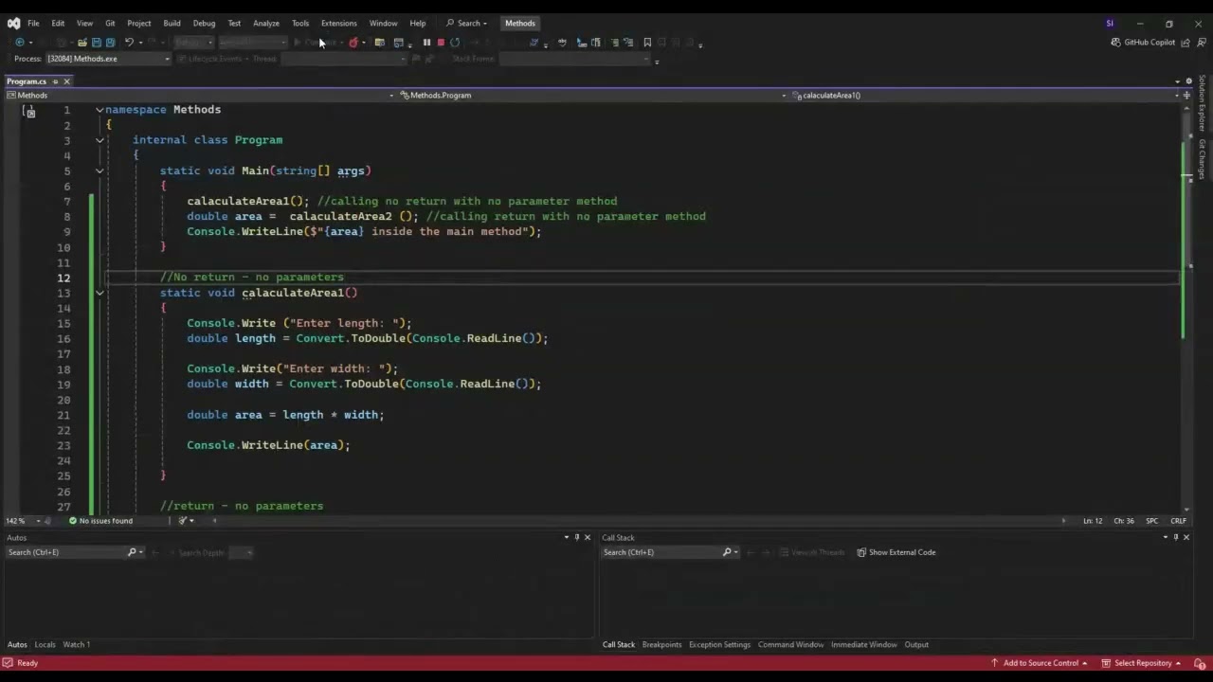Toggle auto-hide pin on Autos panel

click(576, 537)
